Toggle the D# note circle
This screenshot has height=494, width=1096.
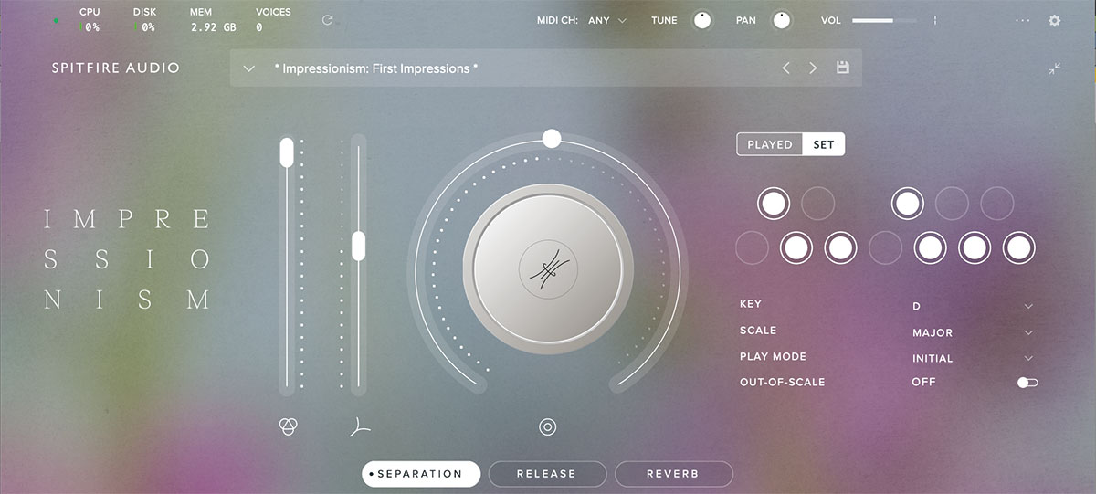click(x=817, y=203)
